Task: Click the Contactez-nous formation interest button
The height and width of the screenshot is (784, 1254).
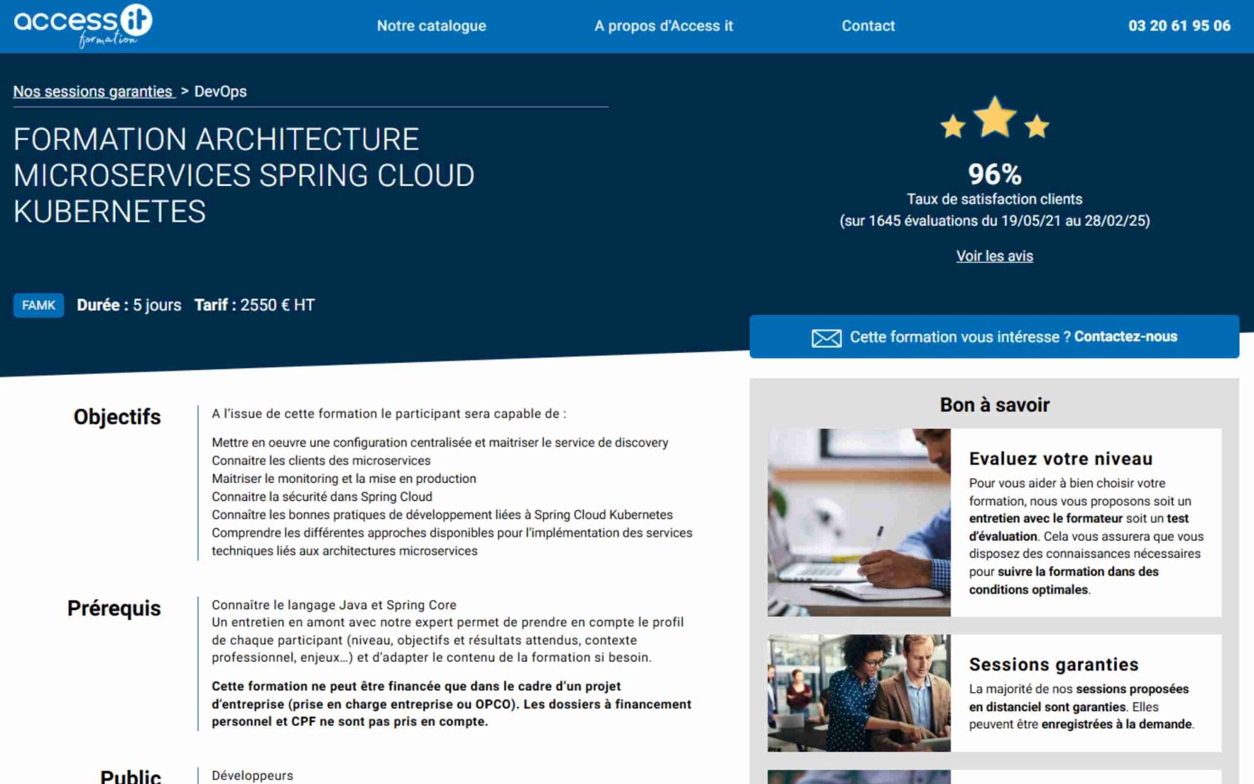Action: [x=994, y=337]
